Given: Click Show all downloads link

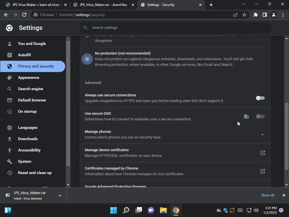Looking at the screenshot, I should (268, 195).
